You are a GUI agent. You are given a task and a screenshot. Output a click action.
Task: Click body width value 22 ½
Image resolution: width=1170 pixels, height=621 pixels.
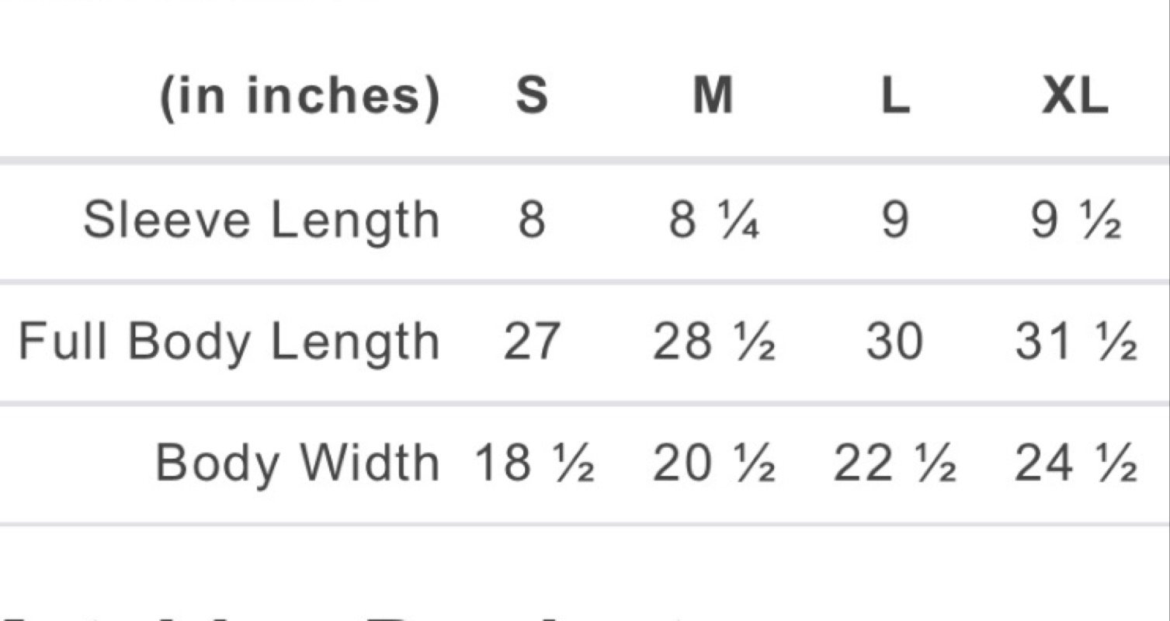(894, 463)
